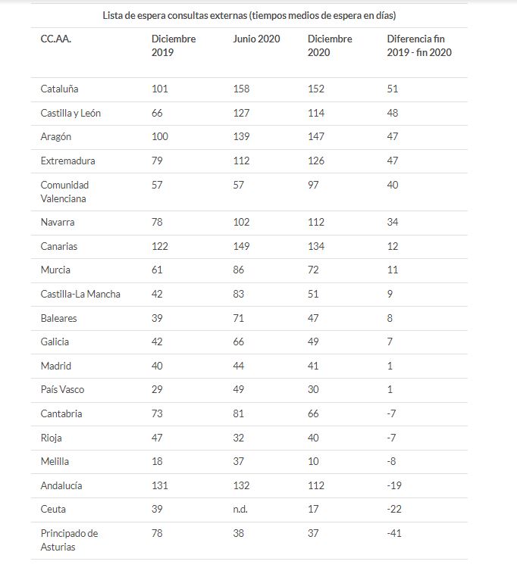This screenshot has height=577, width=517.
Task: Click the 'n.d.' value in Ceuta's row
Action: point(240,510)
